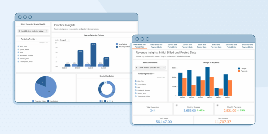
Task: Switch to Service and Posted Date tab
Action: pyautogui.click(x=172, y=46)
